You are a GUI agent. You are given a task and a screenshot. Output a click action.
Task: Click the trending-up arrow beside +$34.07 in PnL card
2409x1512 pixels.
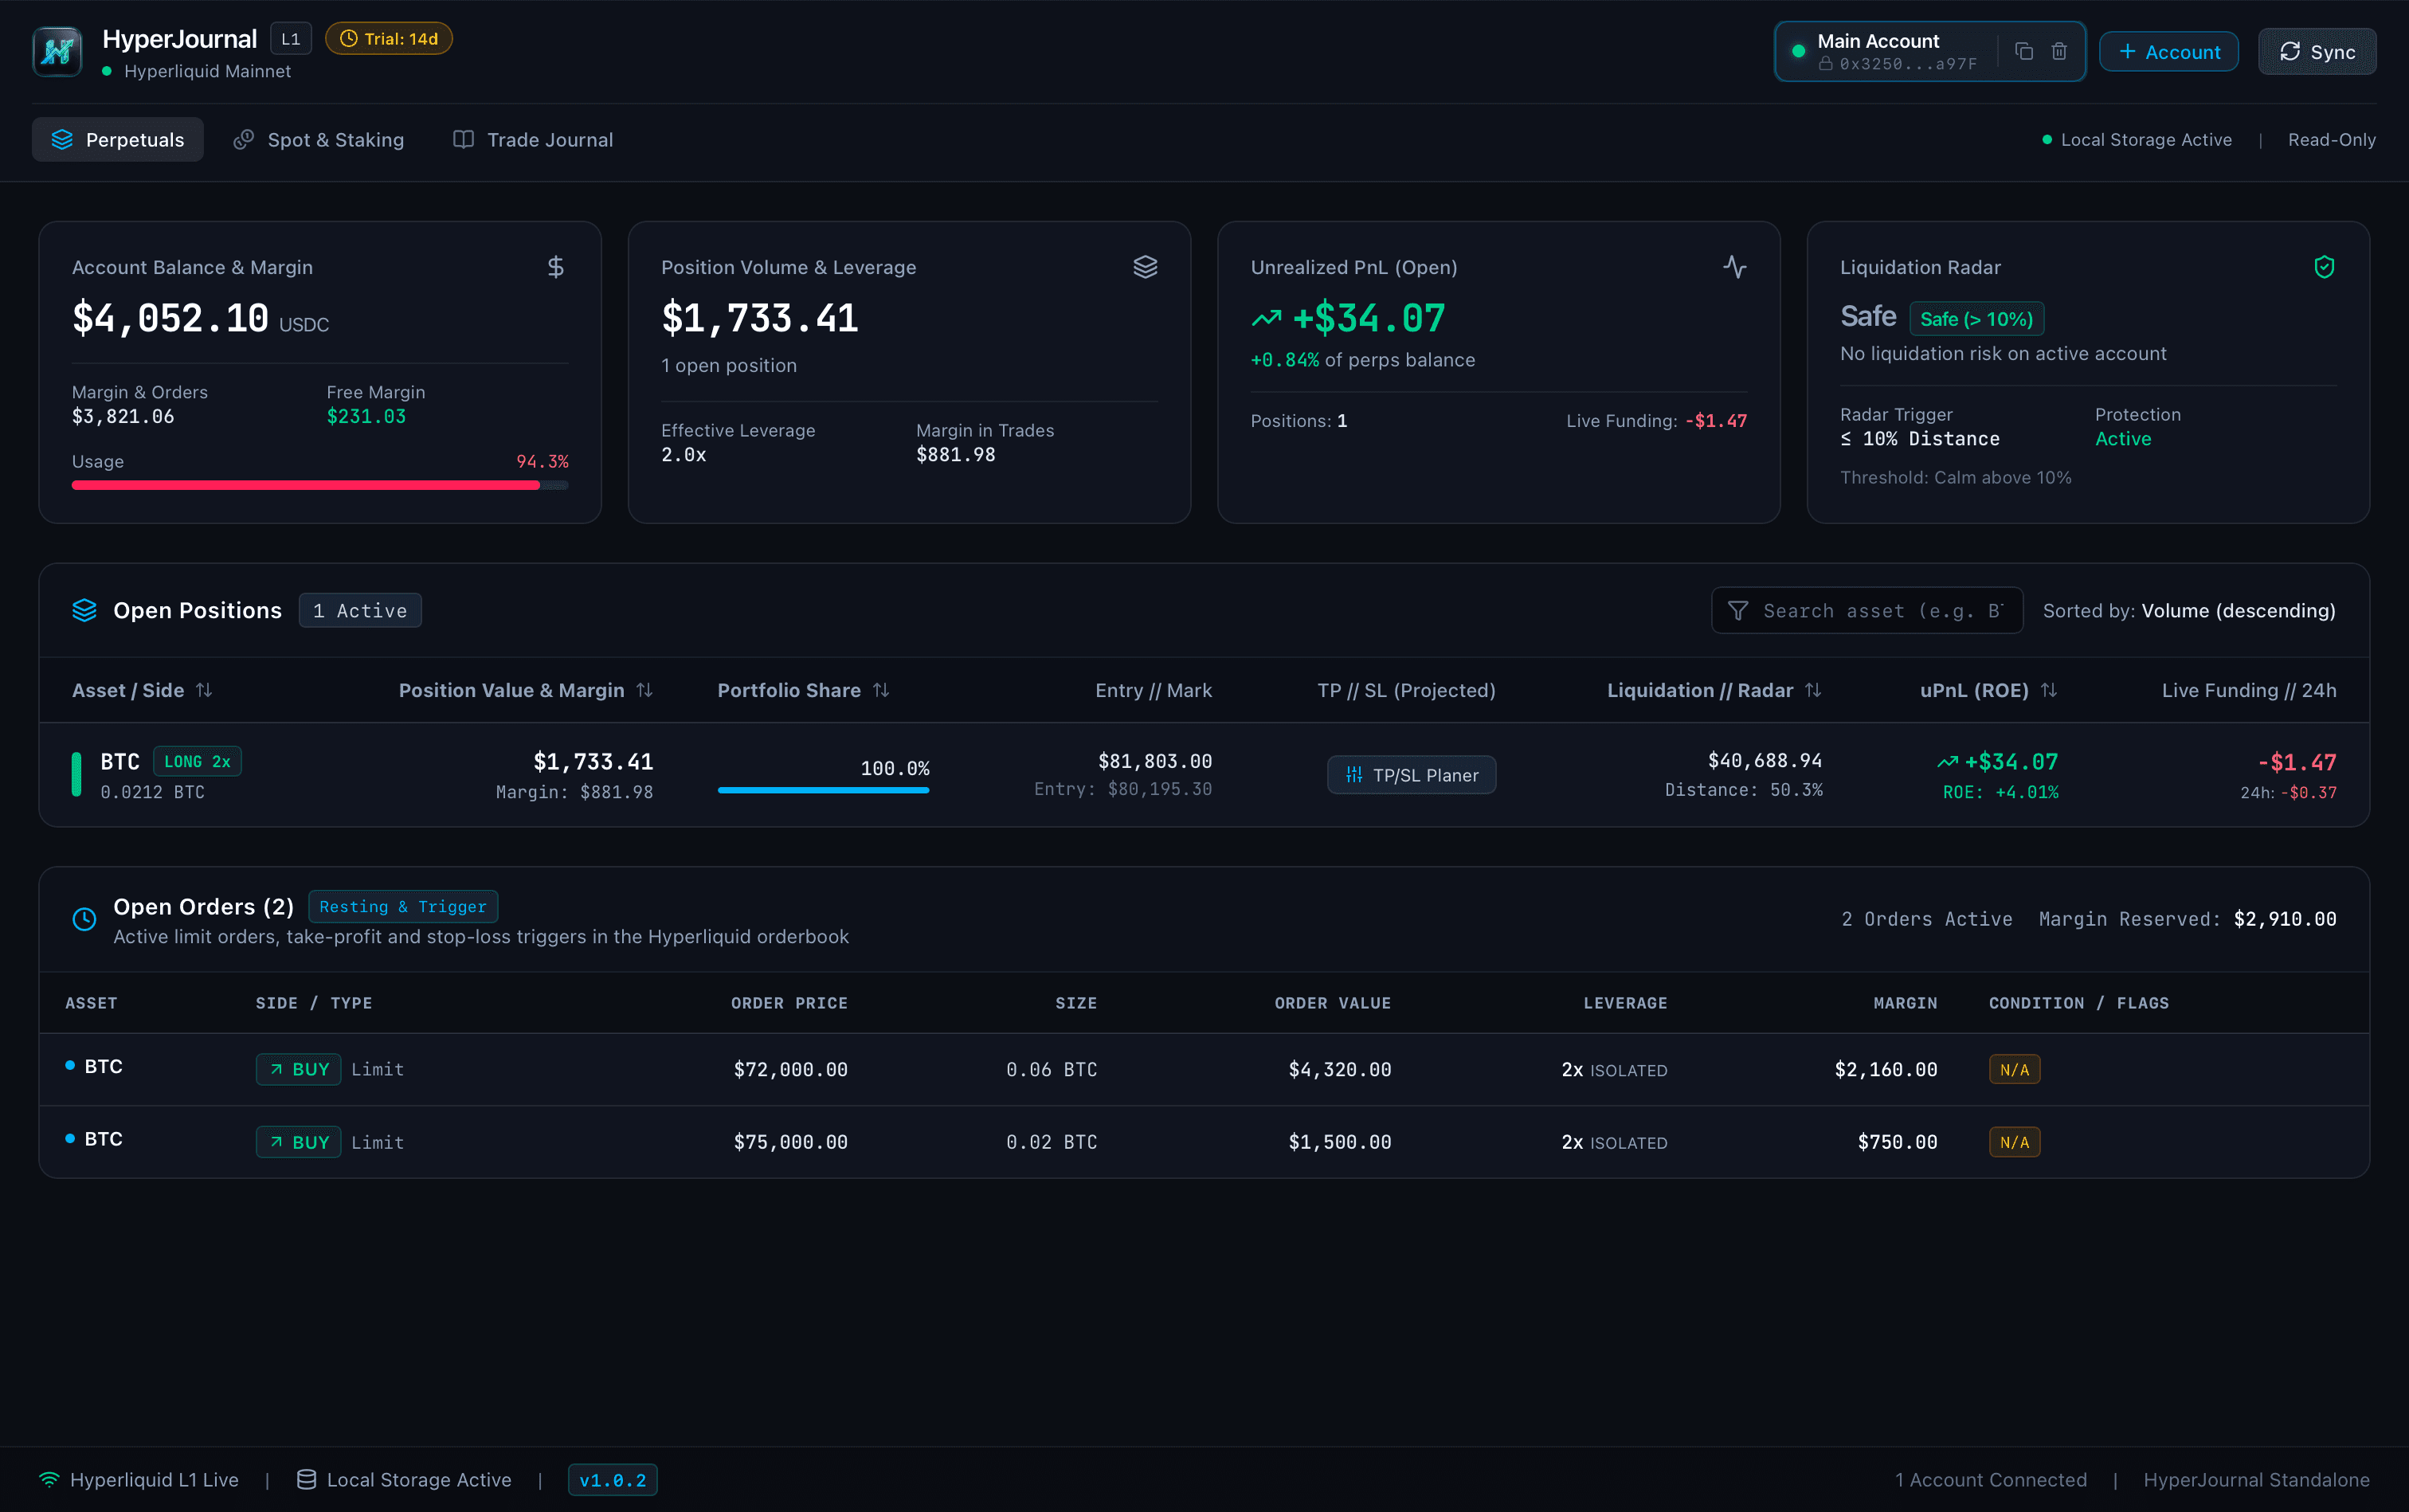tap(1266, 319)
